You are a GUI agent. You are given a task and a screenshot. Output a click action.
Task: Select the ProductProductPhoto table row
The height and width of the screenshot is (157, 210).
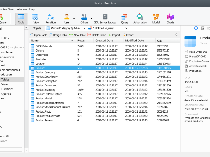104,116
